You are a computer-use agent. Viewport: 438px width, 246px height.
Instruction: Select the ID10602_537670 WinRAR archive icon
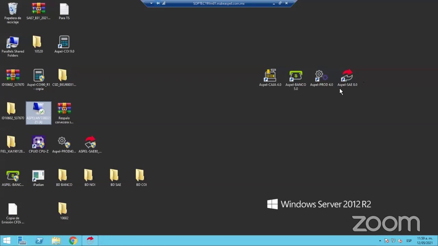pos(13,78)
